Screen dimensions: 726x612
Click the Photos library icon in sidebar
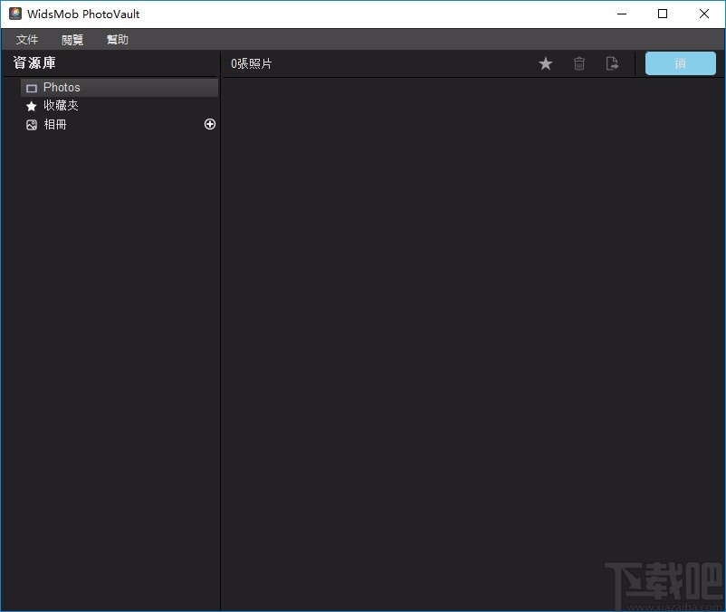31,87
